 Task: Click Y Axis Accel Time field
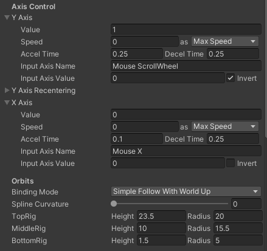pyautogui.click(x=137, y=54)
